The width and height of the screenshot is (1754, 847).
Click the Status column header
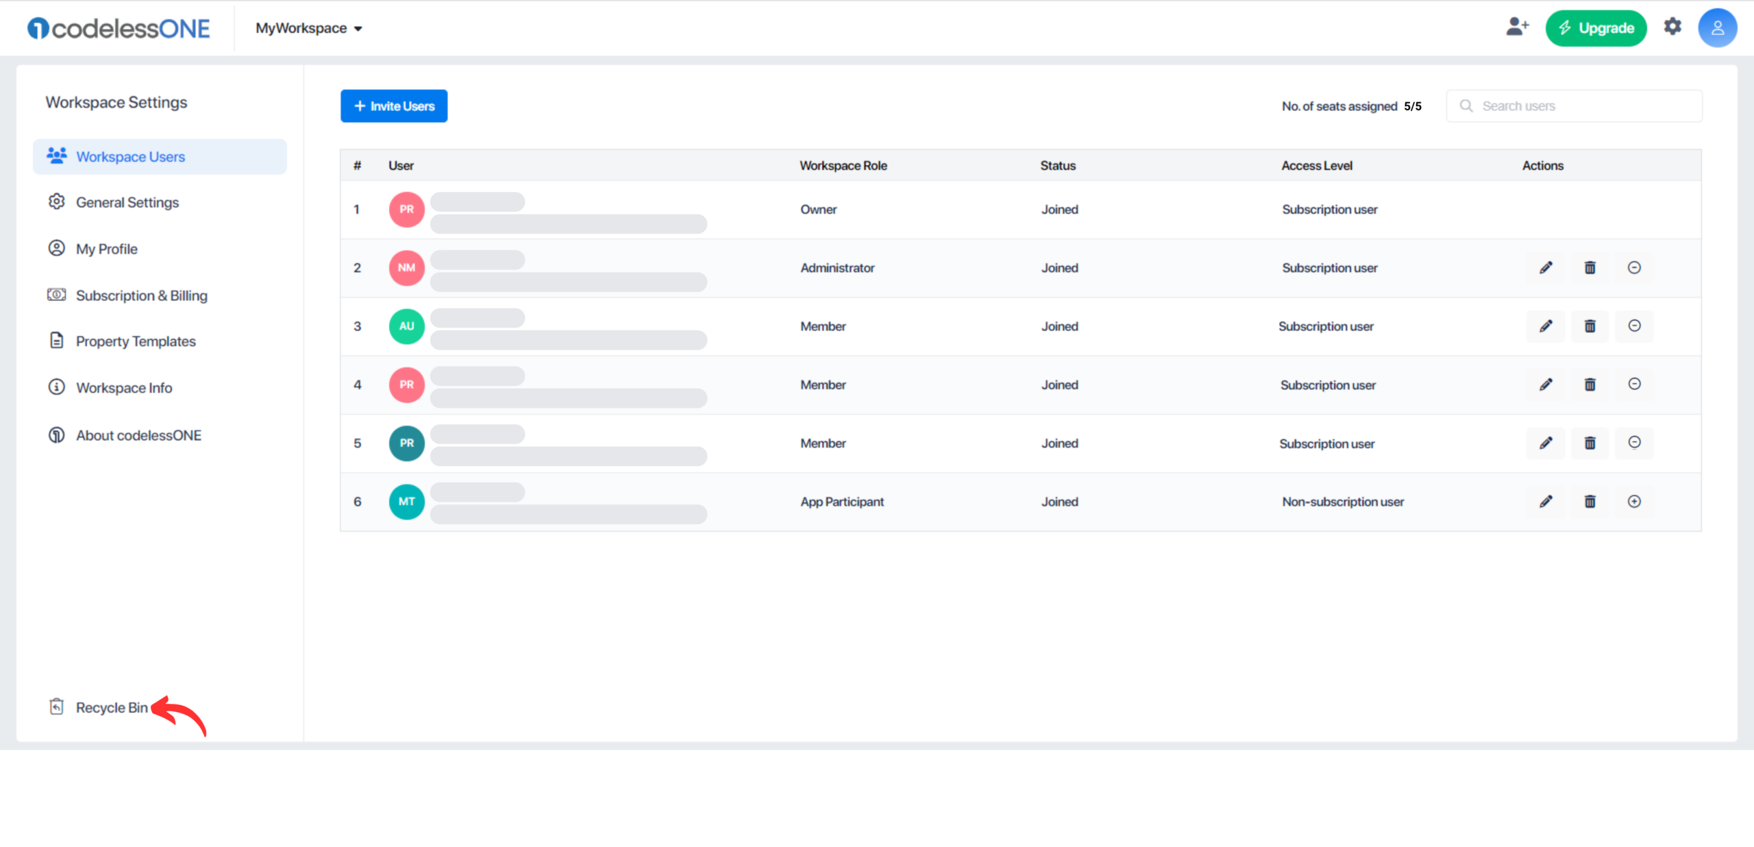(x=1058, y=166)
